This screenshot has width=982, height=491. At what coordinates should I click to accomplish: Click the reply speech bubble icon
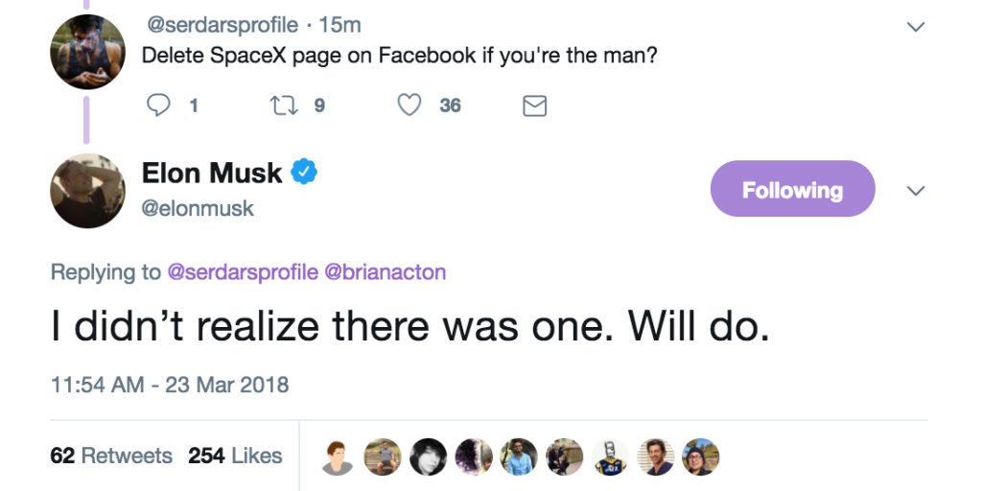pyautogui.click(x=157, y=105)
